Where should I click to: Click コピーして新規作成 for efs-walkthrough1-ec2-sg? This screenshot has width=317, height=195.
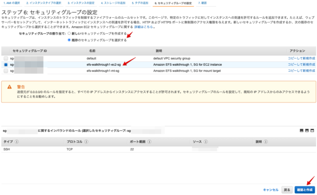(302, 64)
